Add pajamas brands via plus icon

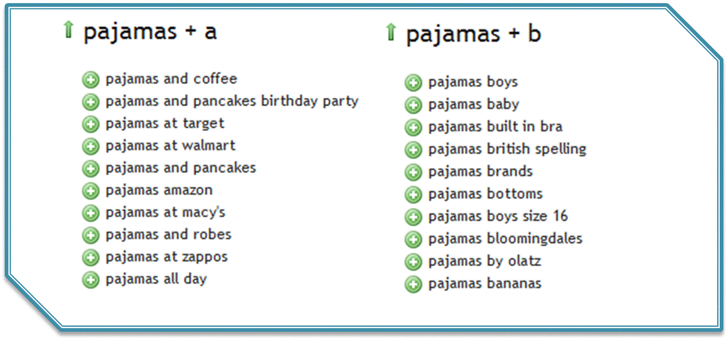(413, 172)
